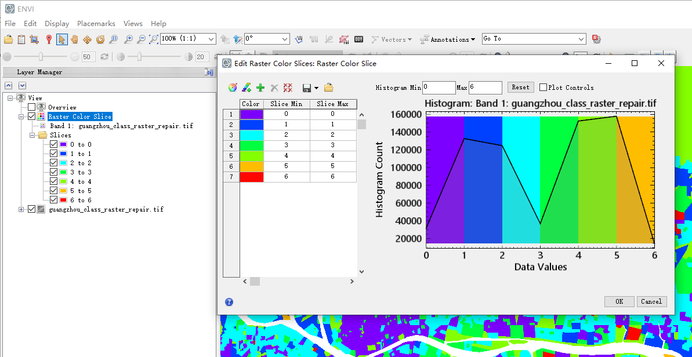Reset brightness with the refresh icon beside 50
Viewport: 692px width, 357px height.
coord(104,57)
